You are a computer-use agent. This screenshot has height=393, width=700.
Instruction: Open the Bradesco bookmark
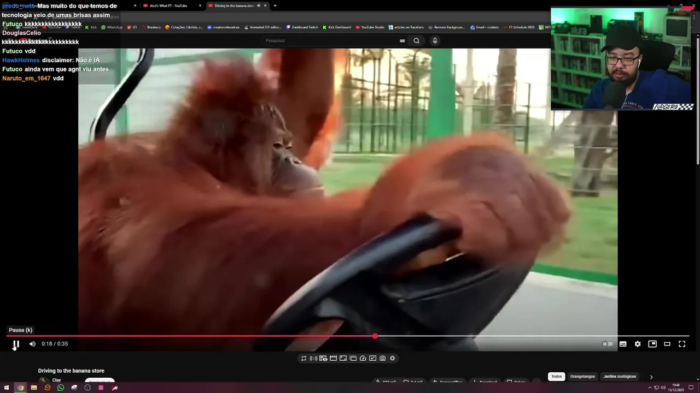pos(151,27)
